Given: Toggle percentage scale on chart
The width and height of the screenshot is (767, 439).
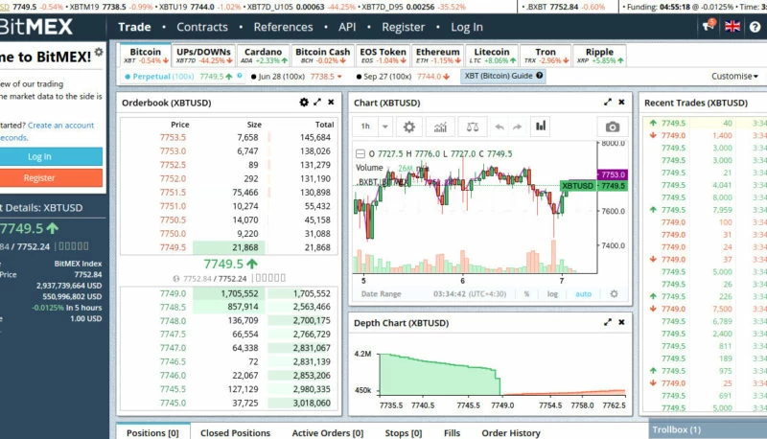Looking at the screenshot, I should click(x=526, y=294).
